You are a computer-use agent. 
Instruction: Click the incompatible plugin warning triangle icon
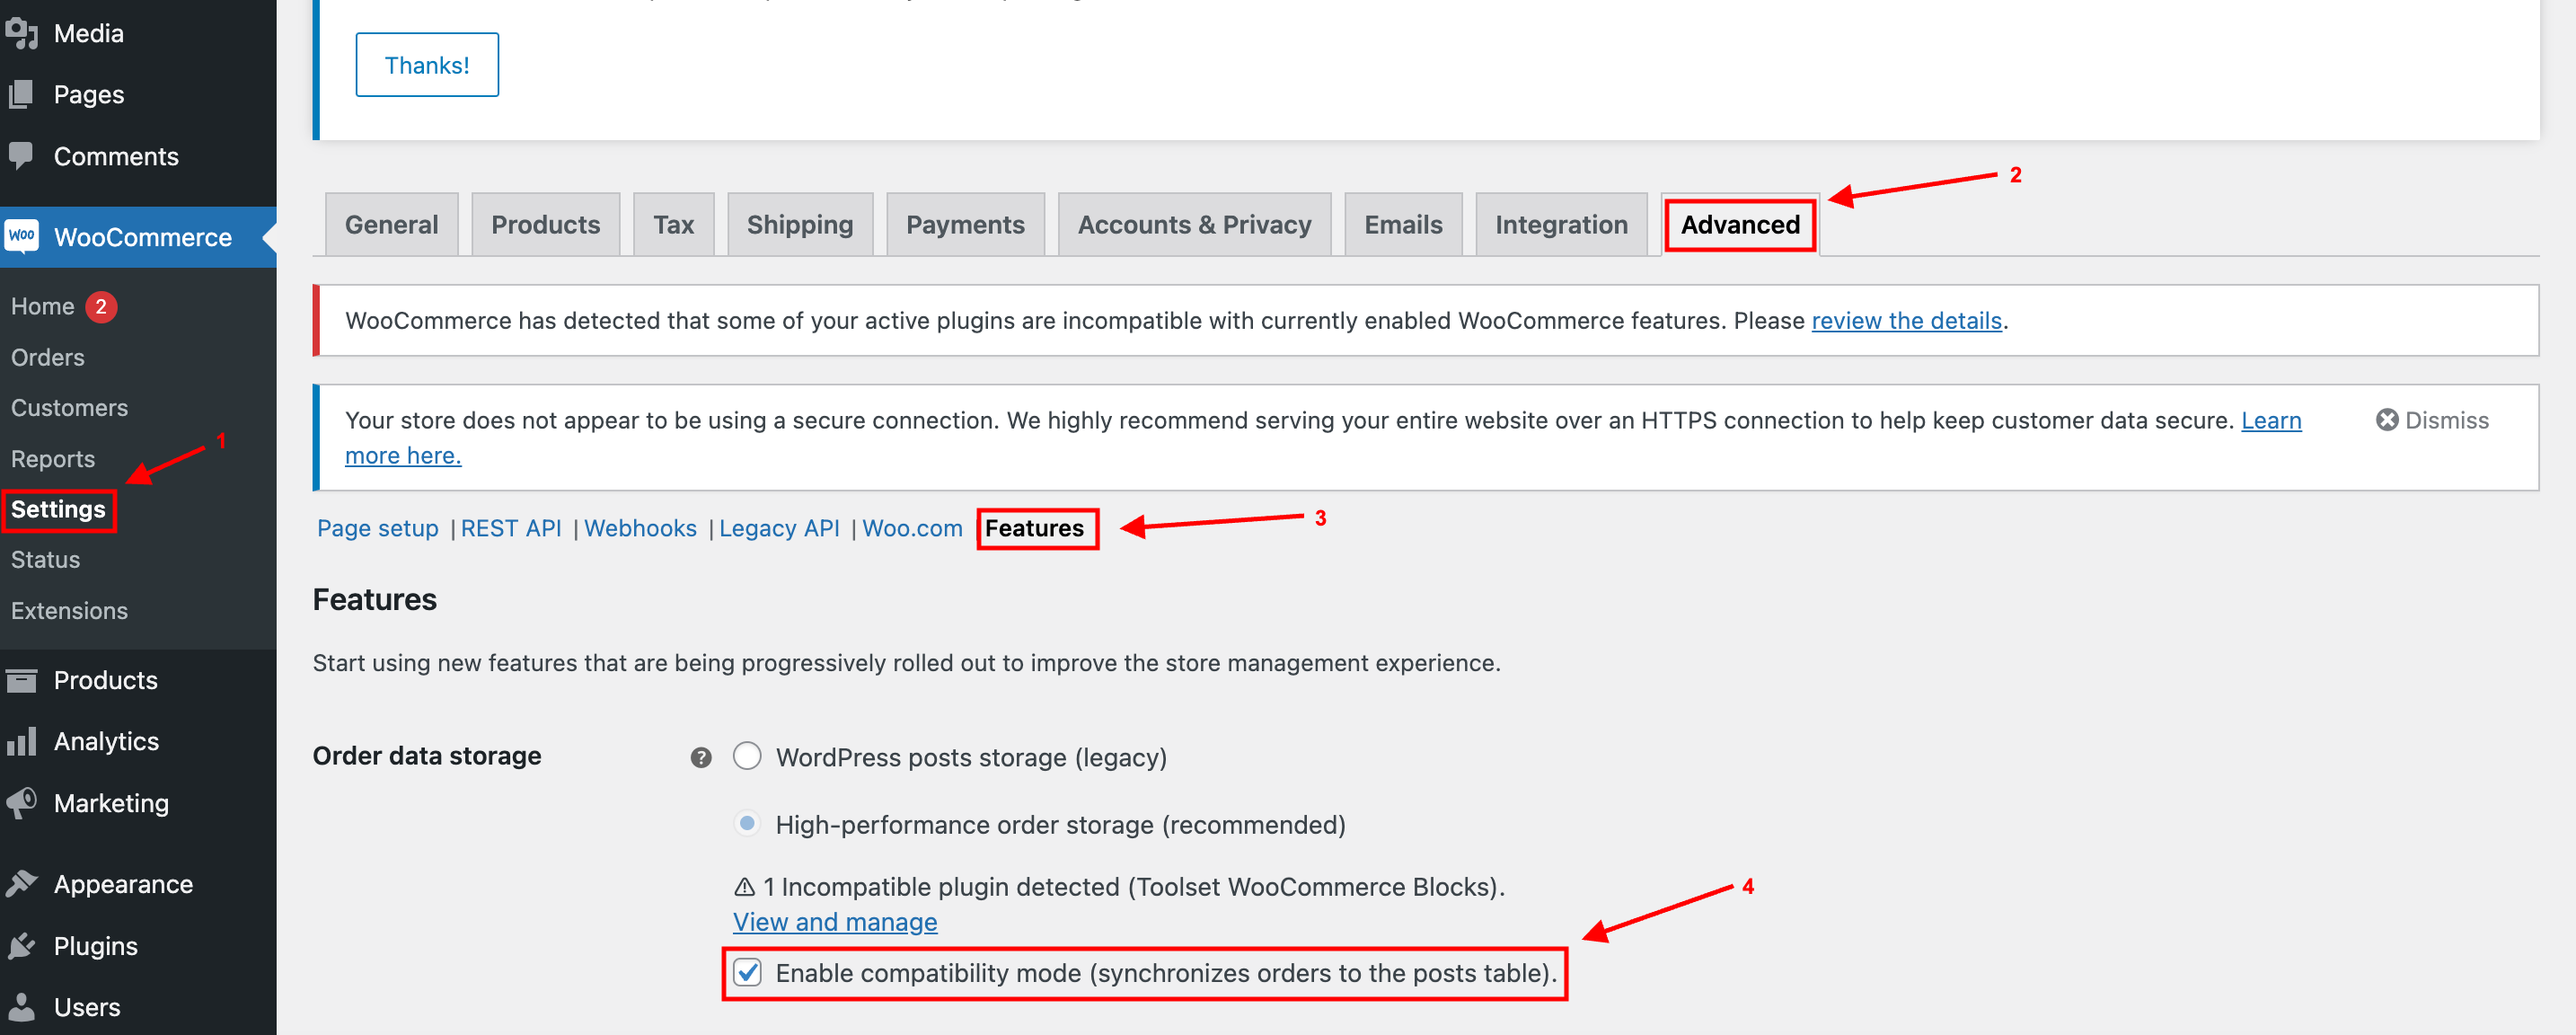click(x=744, y=887)
